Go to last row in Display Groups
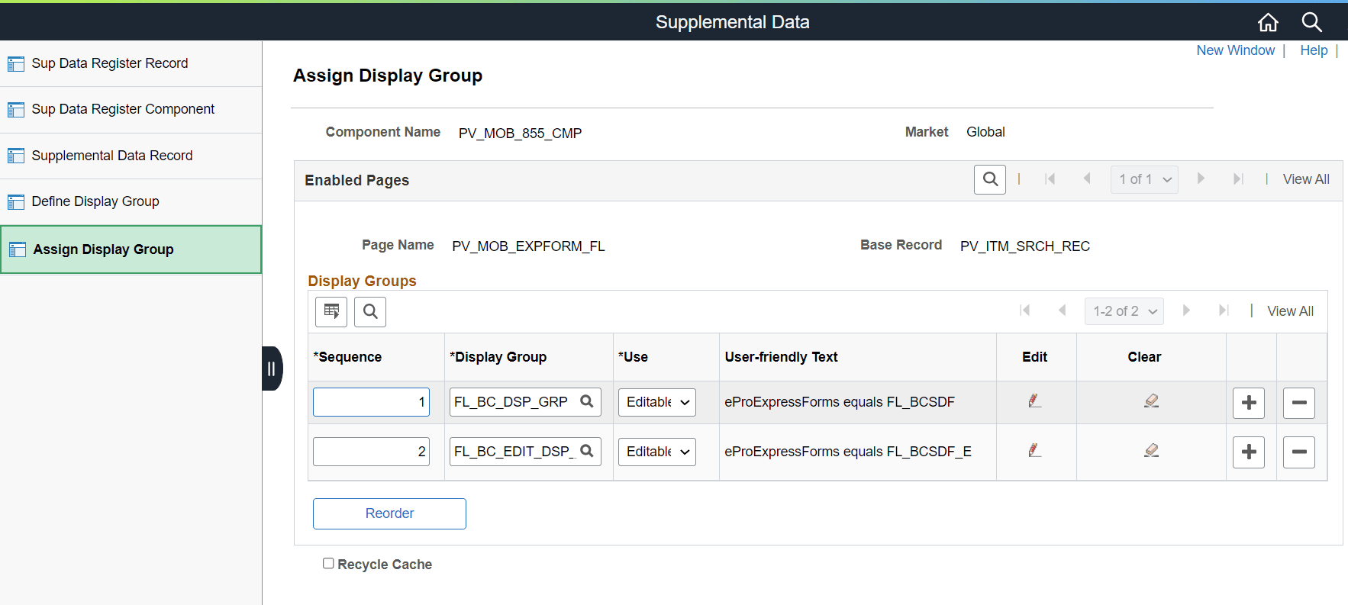The height and width of the screenshot is (605, 1348). pos(1224,311)
